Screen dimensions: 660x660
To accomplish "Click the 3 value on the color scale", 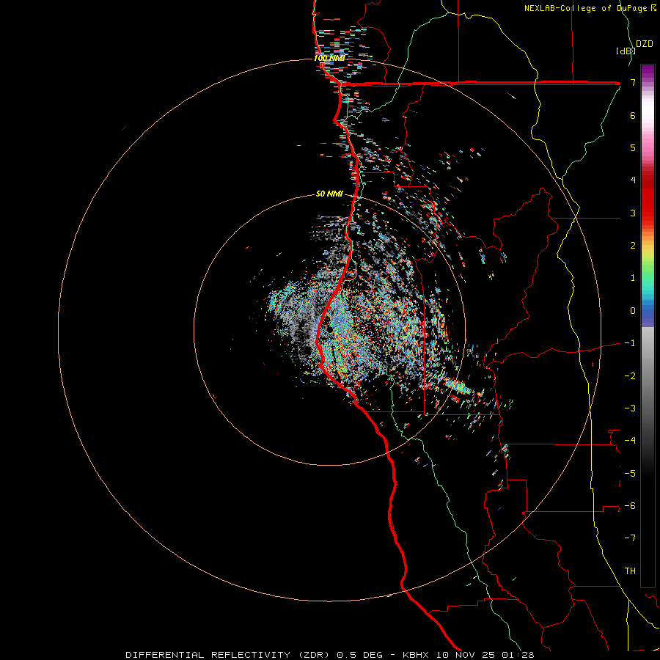I will point(633,213).
